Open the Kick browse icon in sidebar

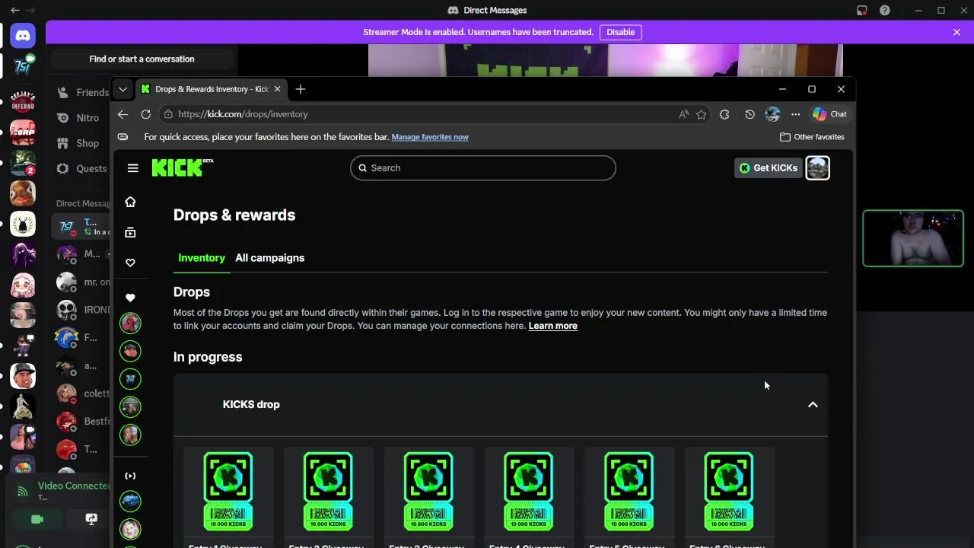coord(130,232)
